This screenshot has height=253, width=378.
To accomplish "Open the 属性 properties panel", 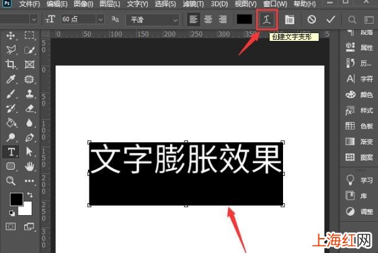I will tap(359, 47).
